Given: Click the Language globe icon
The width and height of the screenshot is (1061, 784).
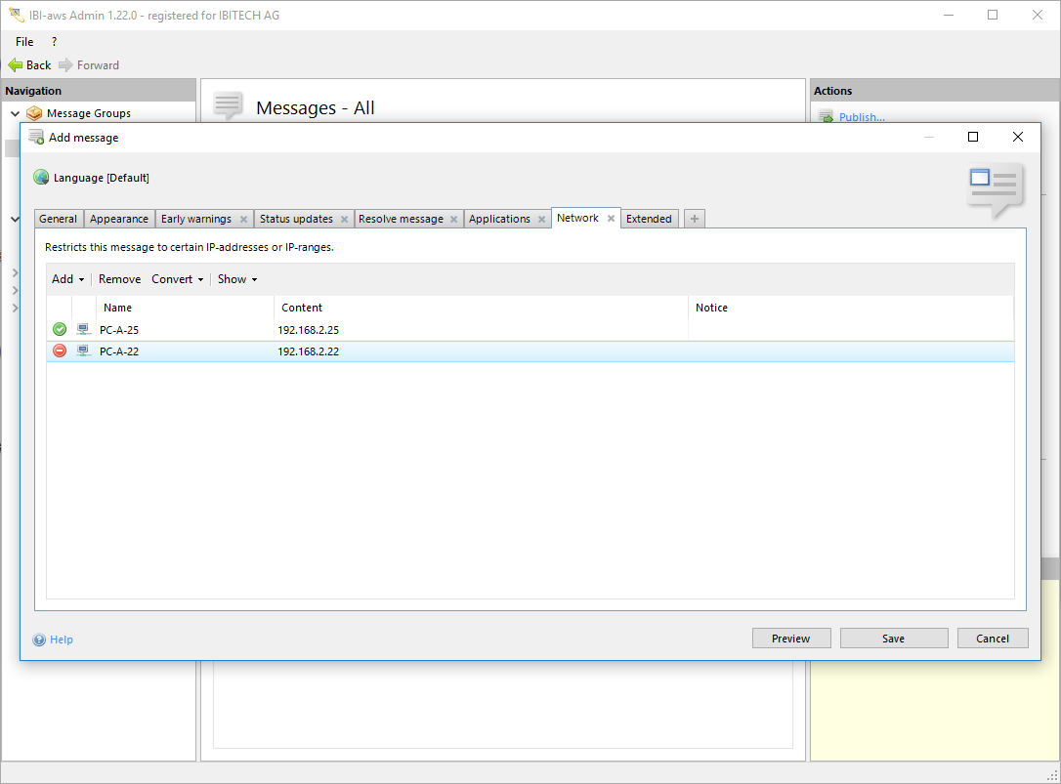Looking at the screenshot, I should 41,178.
